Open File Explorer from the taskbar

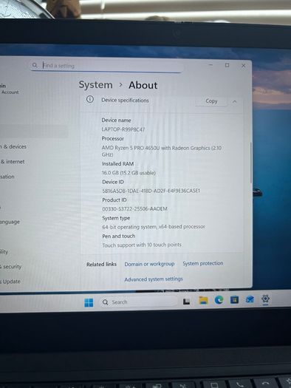coord(203,300)
